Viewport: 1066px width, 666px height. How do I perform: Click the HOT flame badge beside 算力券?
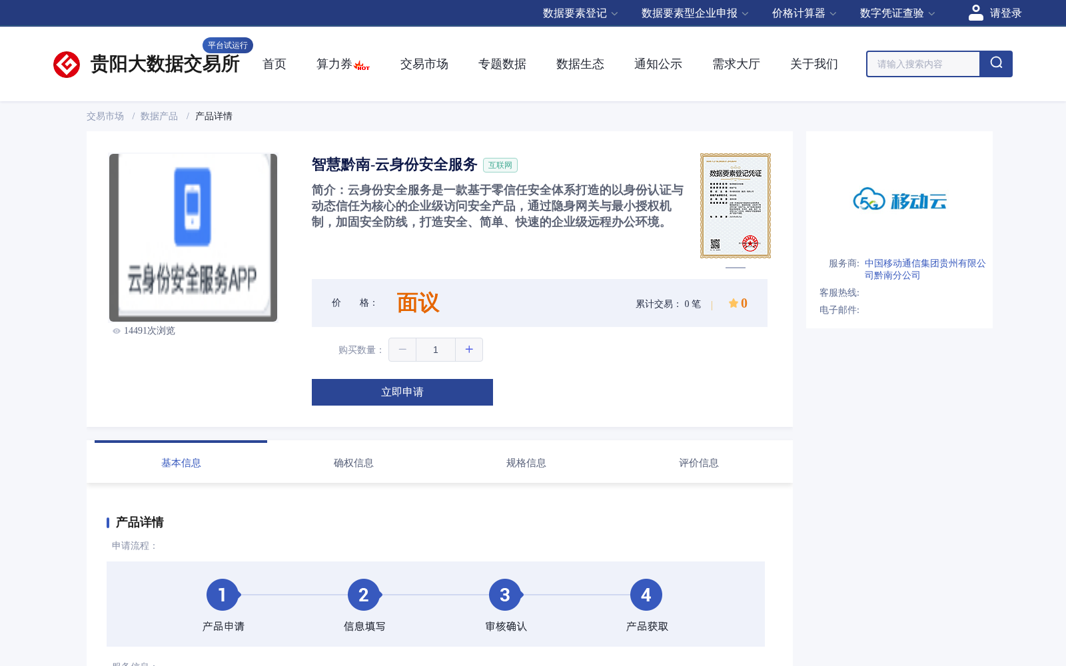pyautogui.click(x=362, y=66)
